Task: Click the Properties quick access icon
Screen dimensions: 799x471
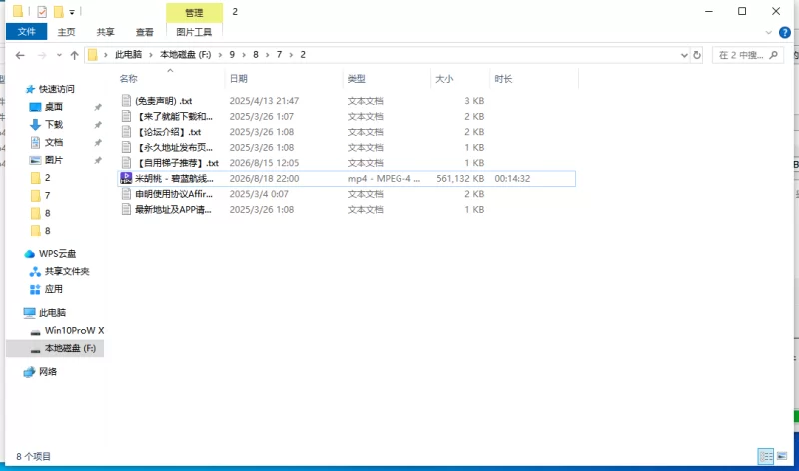Action: click(42, 11)
